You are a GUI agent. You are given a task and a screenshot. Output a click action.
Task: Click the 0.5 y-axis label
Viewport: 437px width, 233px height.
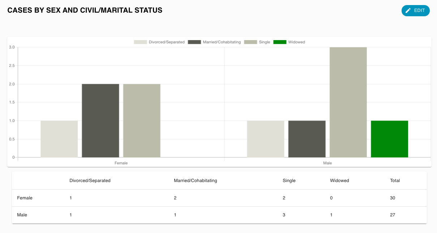(12, 139)
